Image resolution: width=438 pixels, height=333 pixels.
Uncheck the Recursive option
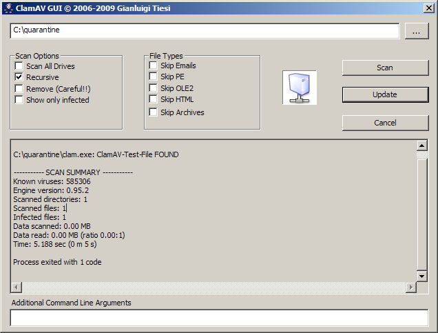tap(19, 77)
